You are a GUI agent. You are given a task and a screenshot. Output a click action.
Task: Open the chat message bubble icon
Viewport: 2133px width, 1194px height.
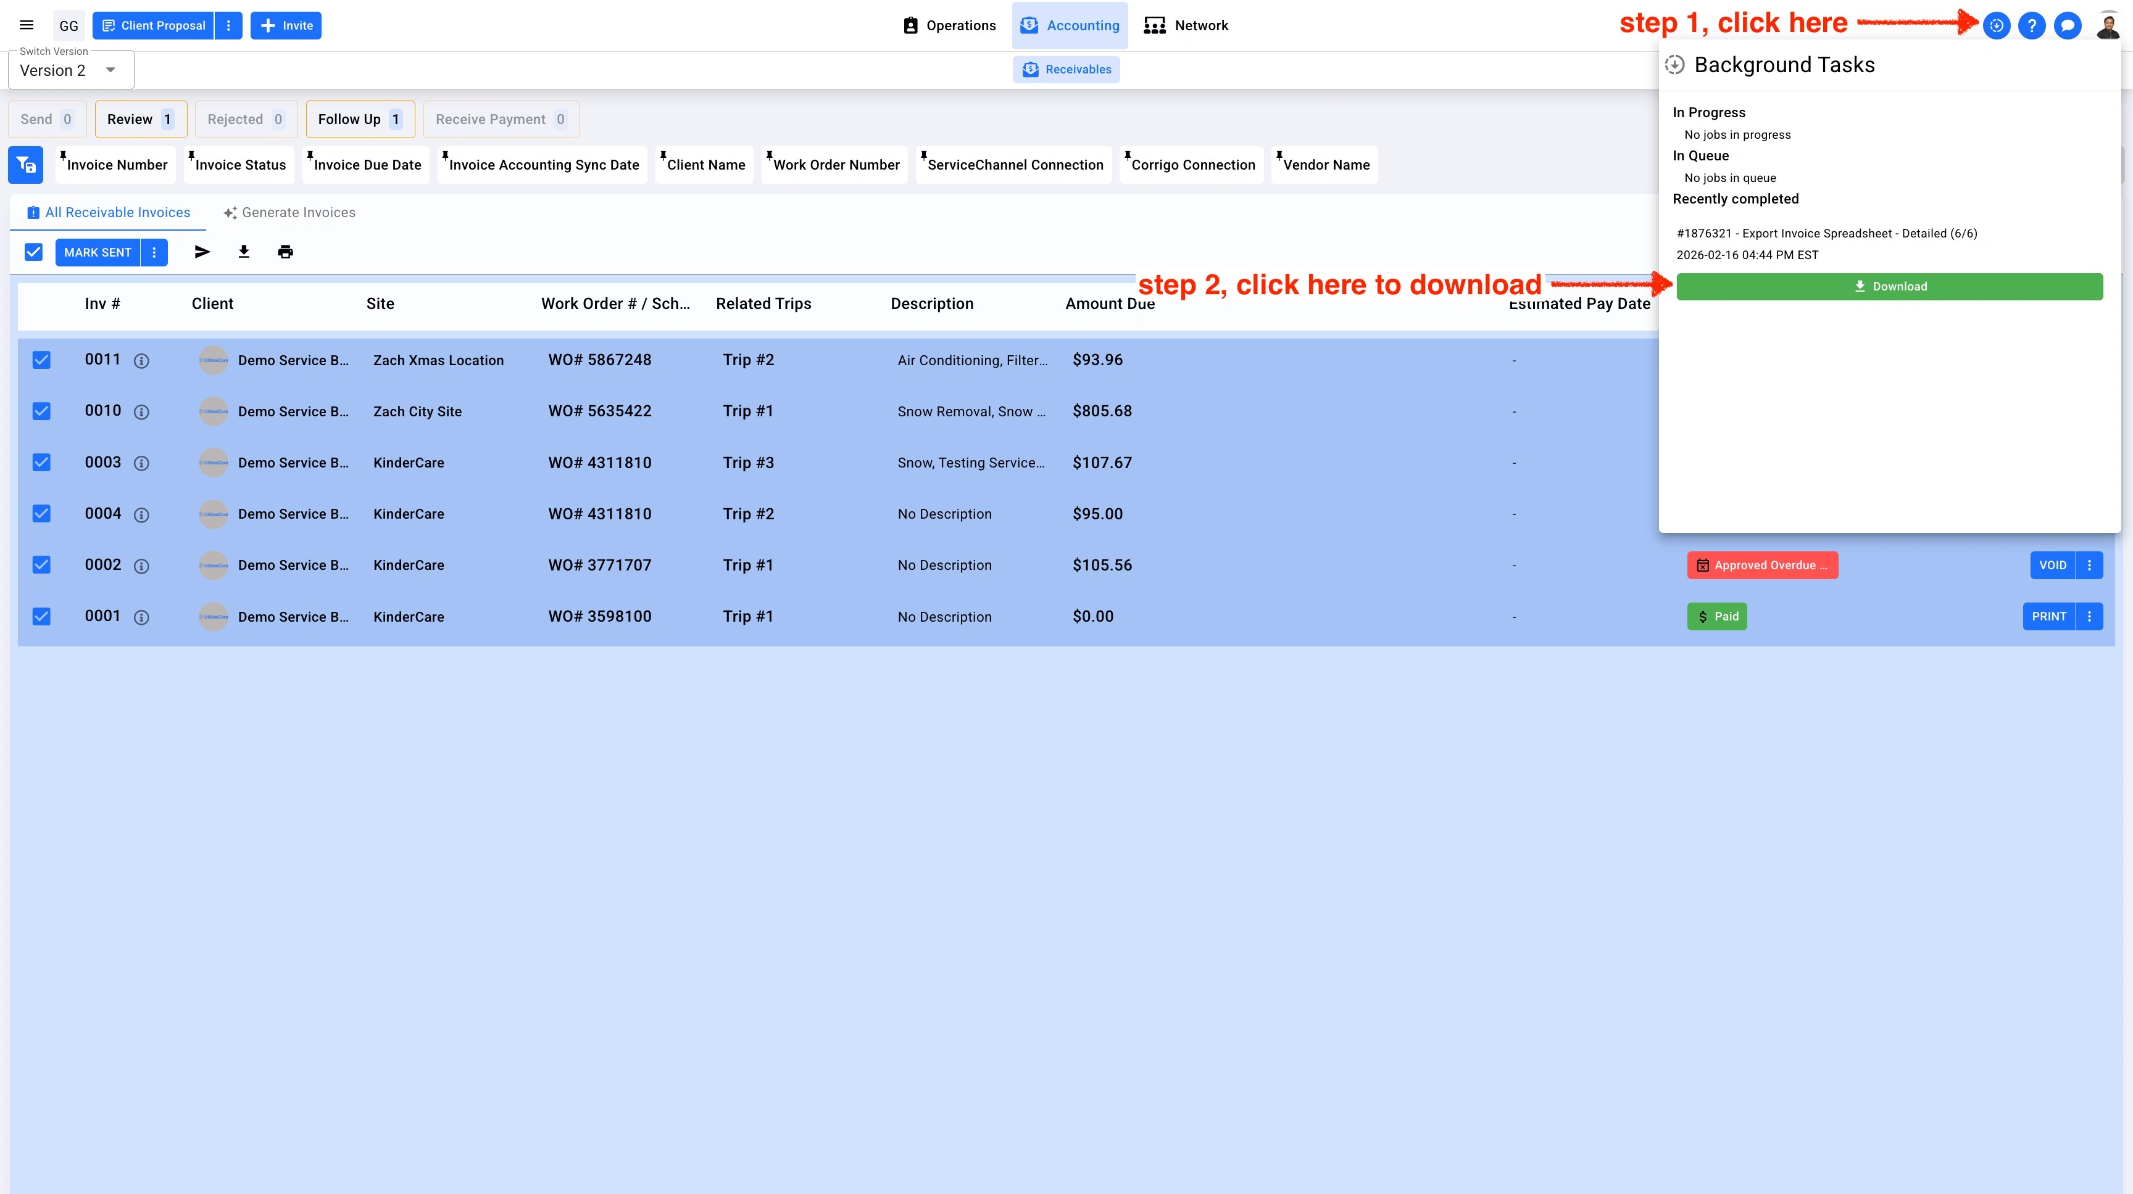pyautogui.click(x=2068, y=26)
